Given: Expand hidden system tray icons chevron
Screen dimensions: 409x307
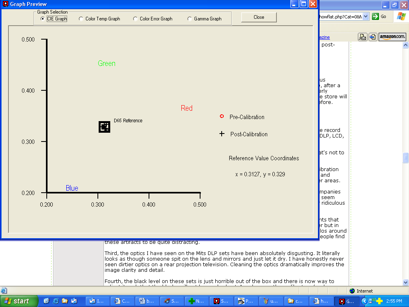Looking at the screenshot, I should pos(365,301).
